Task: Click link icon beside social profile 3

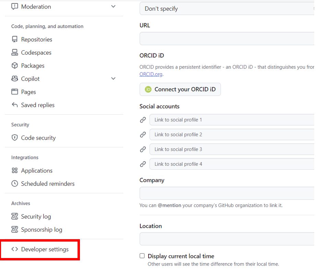Action: click(143, 149)
